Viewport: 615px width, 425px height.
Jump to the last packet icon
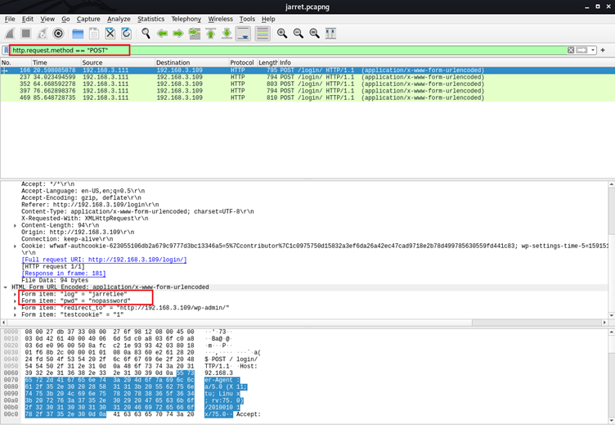(x=227, y=34)
